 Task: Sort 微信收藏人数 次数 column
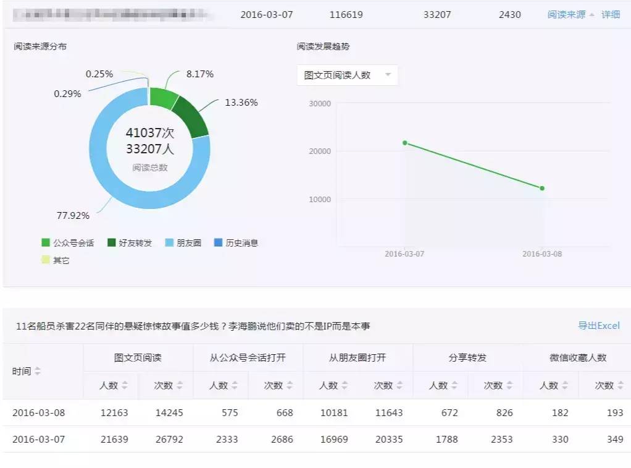pyautogui.click(x=620, y=385)
